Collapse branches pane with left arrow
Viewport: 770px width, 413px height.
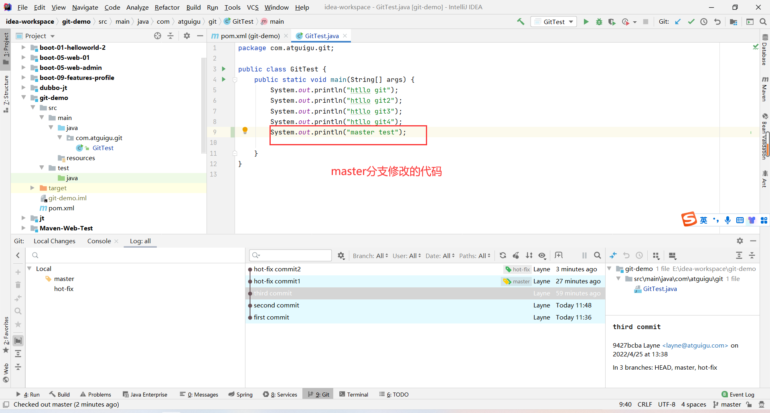click(x=18, y=255)
